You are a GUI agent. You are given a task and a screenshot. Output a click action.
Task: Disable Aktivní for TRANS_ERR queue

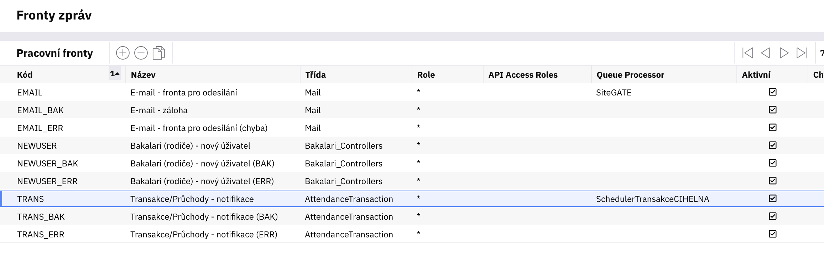click(772, 234)
